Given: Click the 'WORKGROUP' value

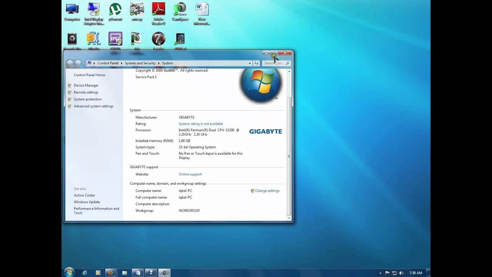Looking at the screenshot, I should click(189, 211).
